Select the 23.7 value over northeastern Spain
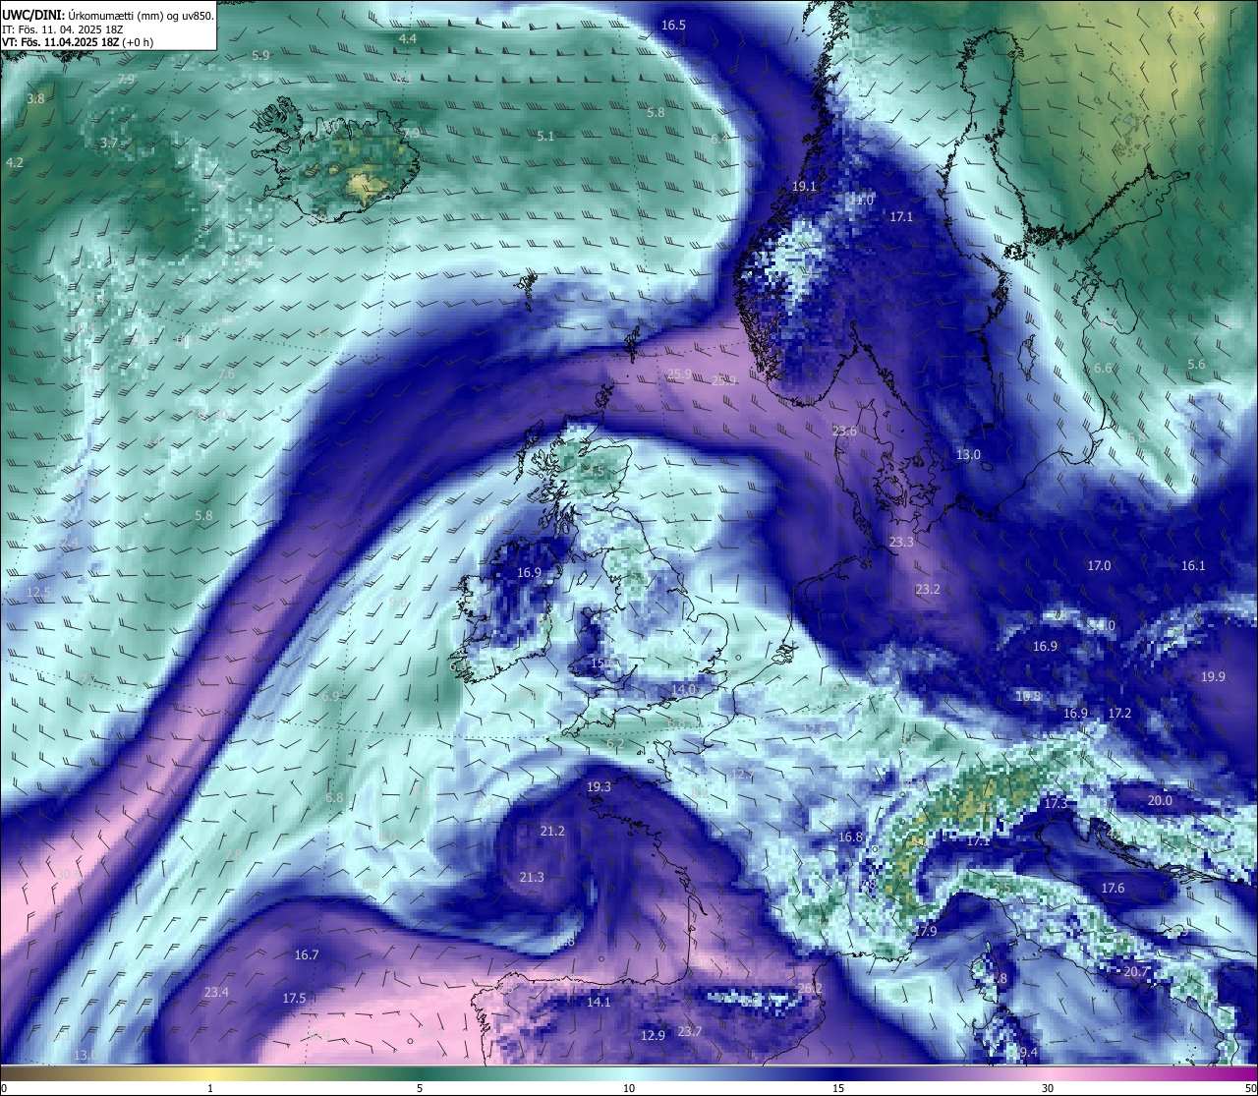Viewport: 1258px width, 1096px height. tap(690, 1032)
